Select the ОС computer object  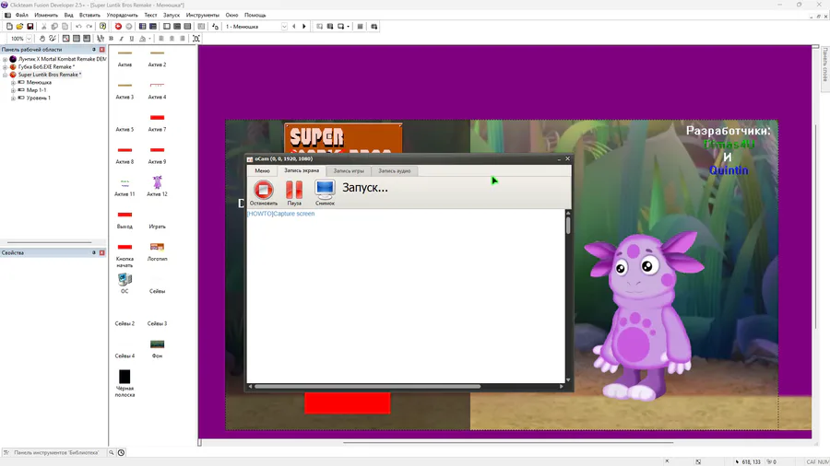pos(125,284)
